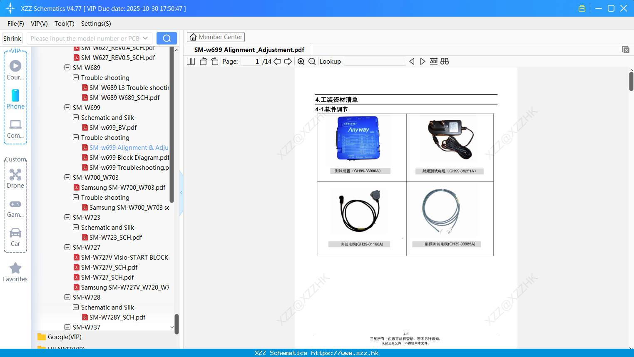This screenshot has width=634, height=357.
Task: Collapse the SM-W699 node
Action: pyautogui.click(x=67, y=107)
